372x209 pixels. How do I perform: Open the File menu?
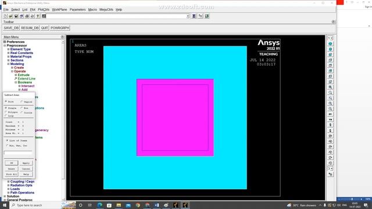pyautogui.click(x=6, y=9)
